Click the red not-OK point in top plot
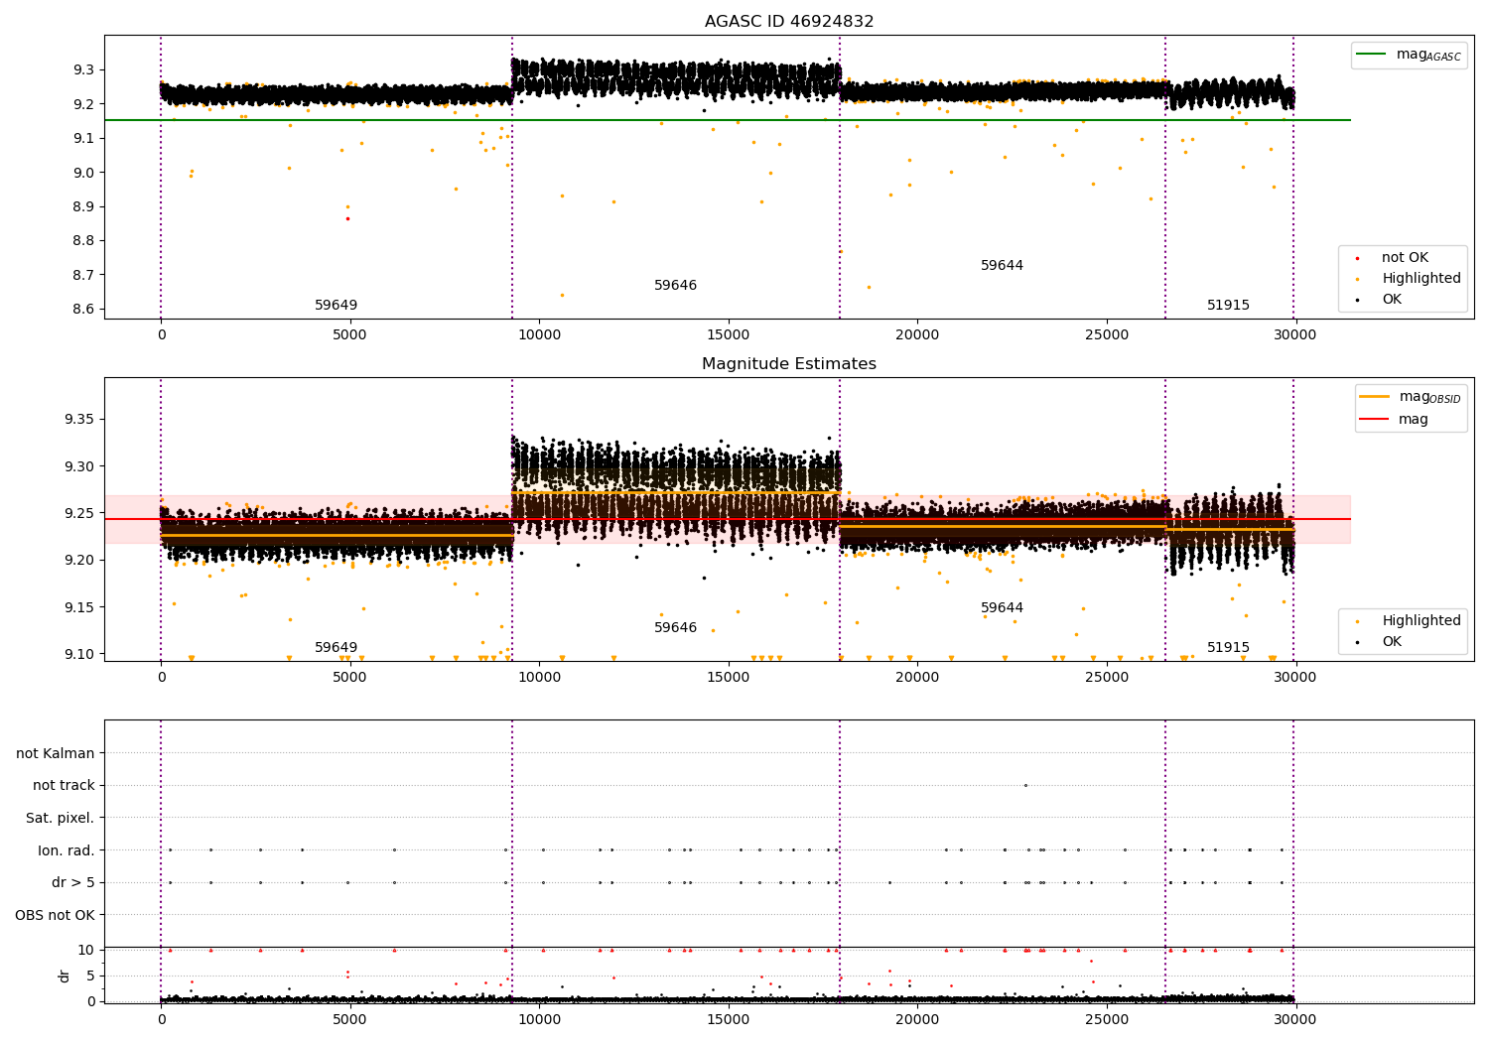Image resolution: width=1489 pixels, height=1042 pixels. [x=347, y=218]
